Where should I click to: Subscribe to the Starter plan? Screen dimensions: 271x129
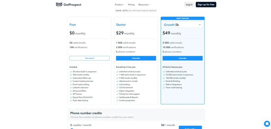[x=136, y=58]
